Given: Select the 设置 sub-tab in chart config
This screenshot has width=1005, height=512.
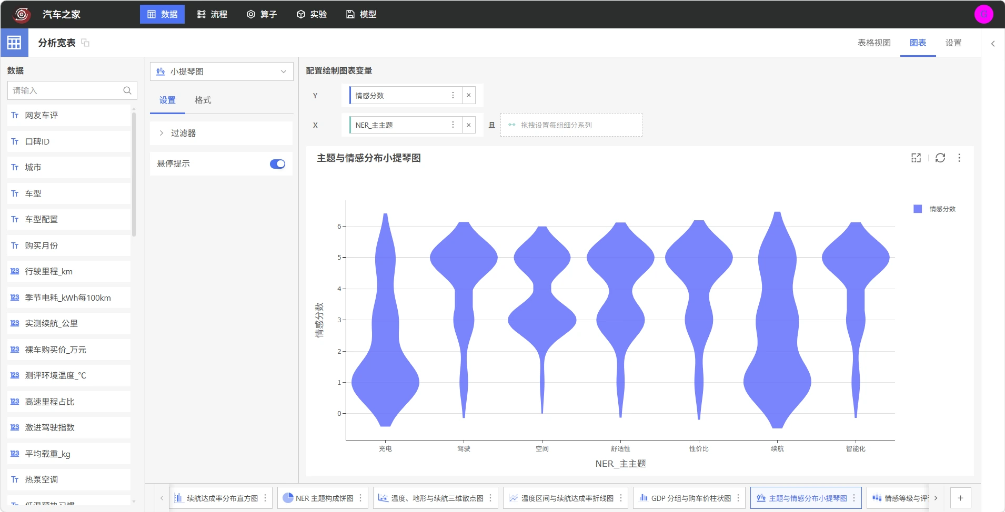Looking at the screenshot, I should [167, 100].
